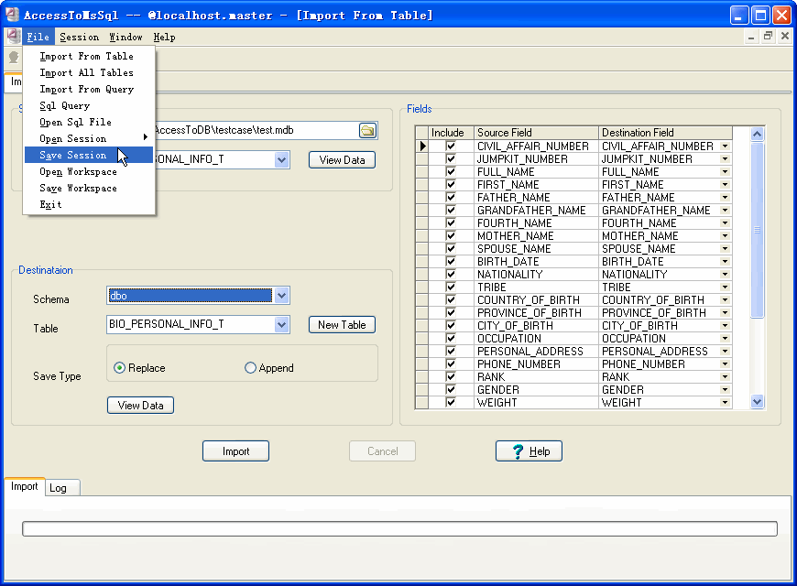
Task: Click the source file path input field
Action: pos(256,130)
